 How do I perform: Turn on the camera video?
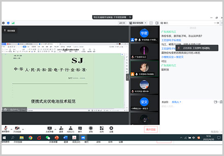pos(17,129)
